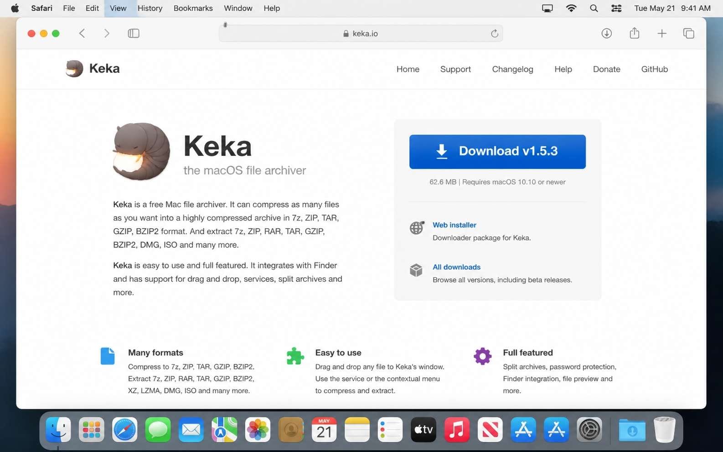
Task: Open a new tab with plus icon
Action: point(662,33)
